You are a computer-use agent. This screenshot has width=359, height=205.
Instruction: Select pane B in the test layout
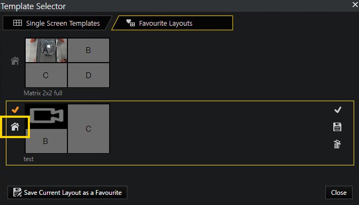coord(46,141)
